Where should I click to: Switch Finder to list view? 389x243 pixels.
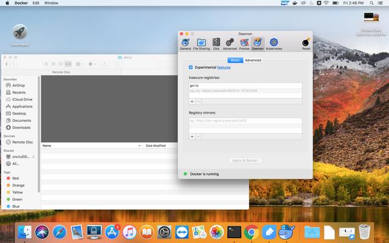[53, 64]
